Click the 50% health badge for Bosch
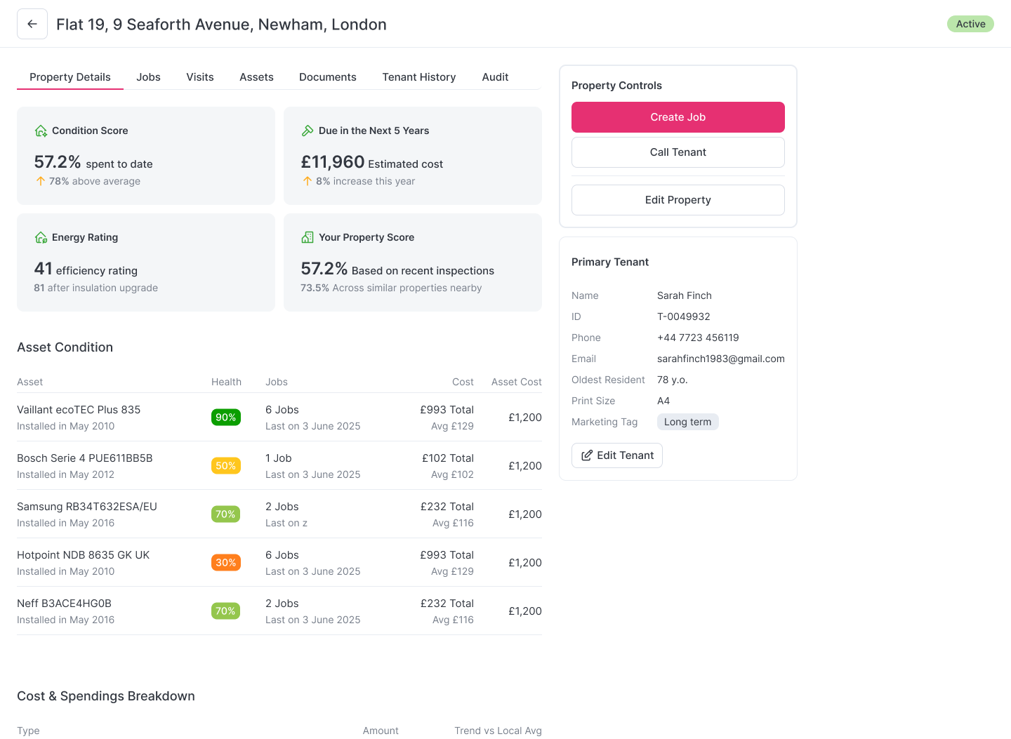The image size is (1011, 739). pyautogui.click(x=226, y=465)
